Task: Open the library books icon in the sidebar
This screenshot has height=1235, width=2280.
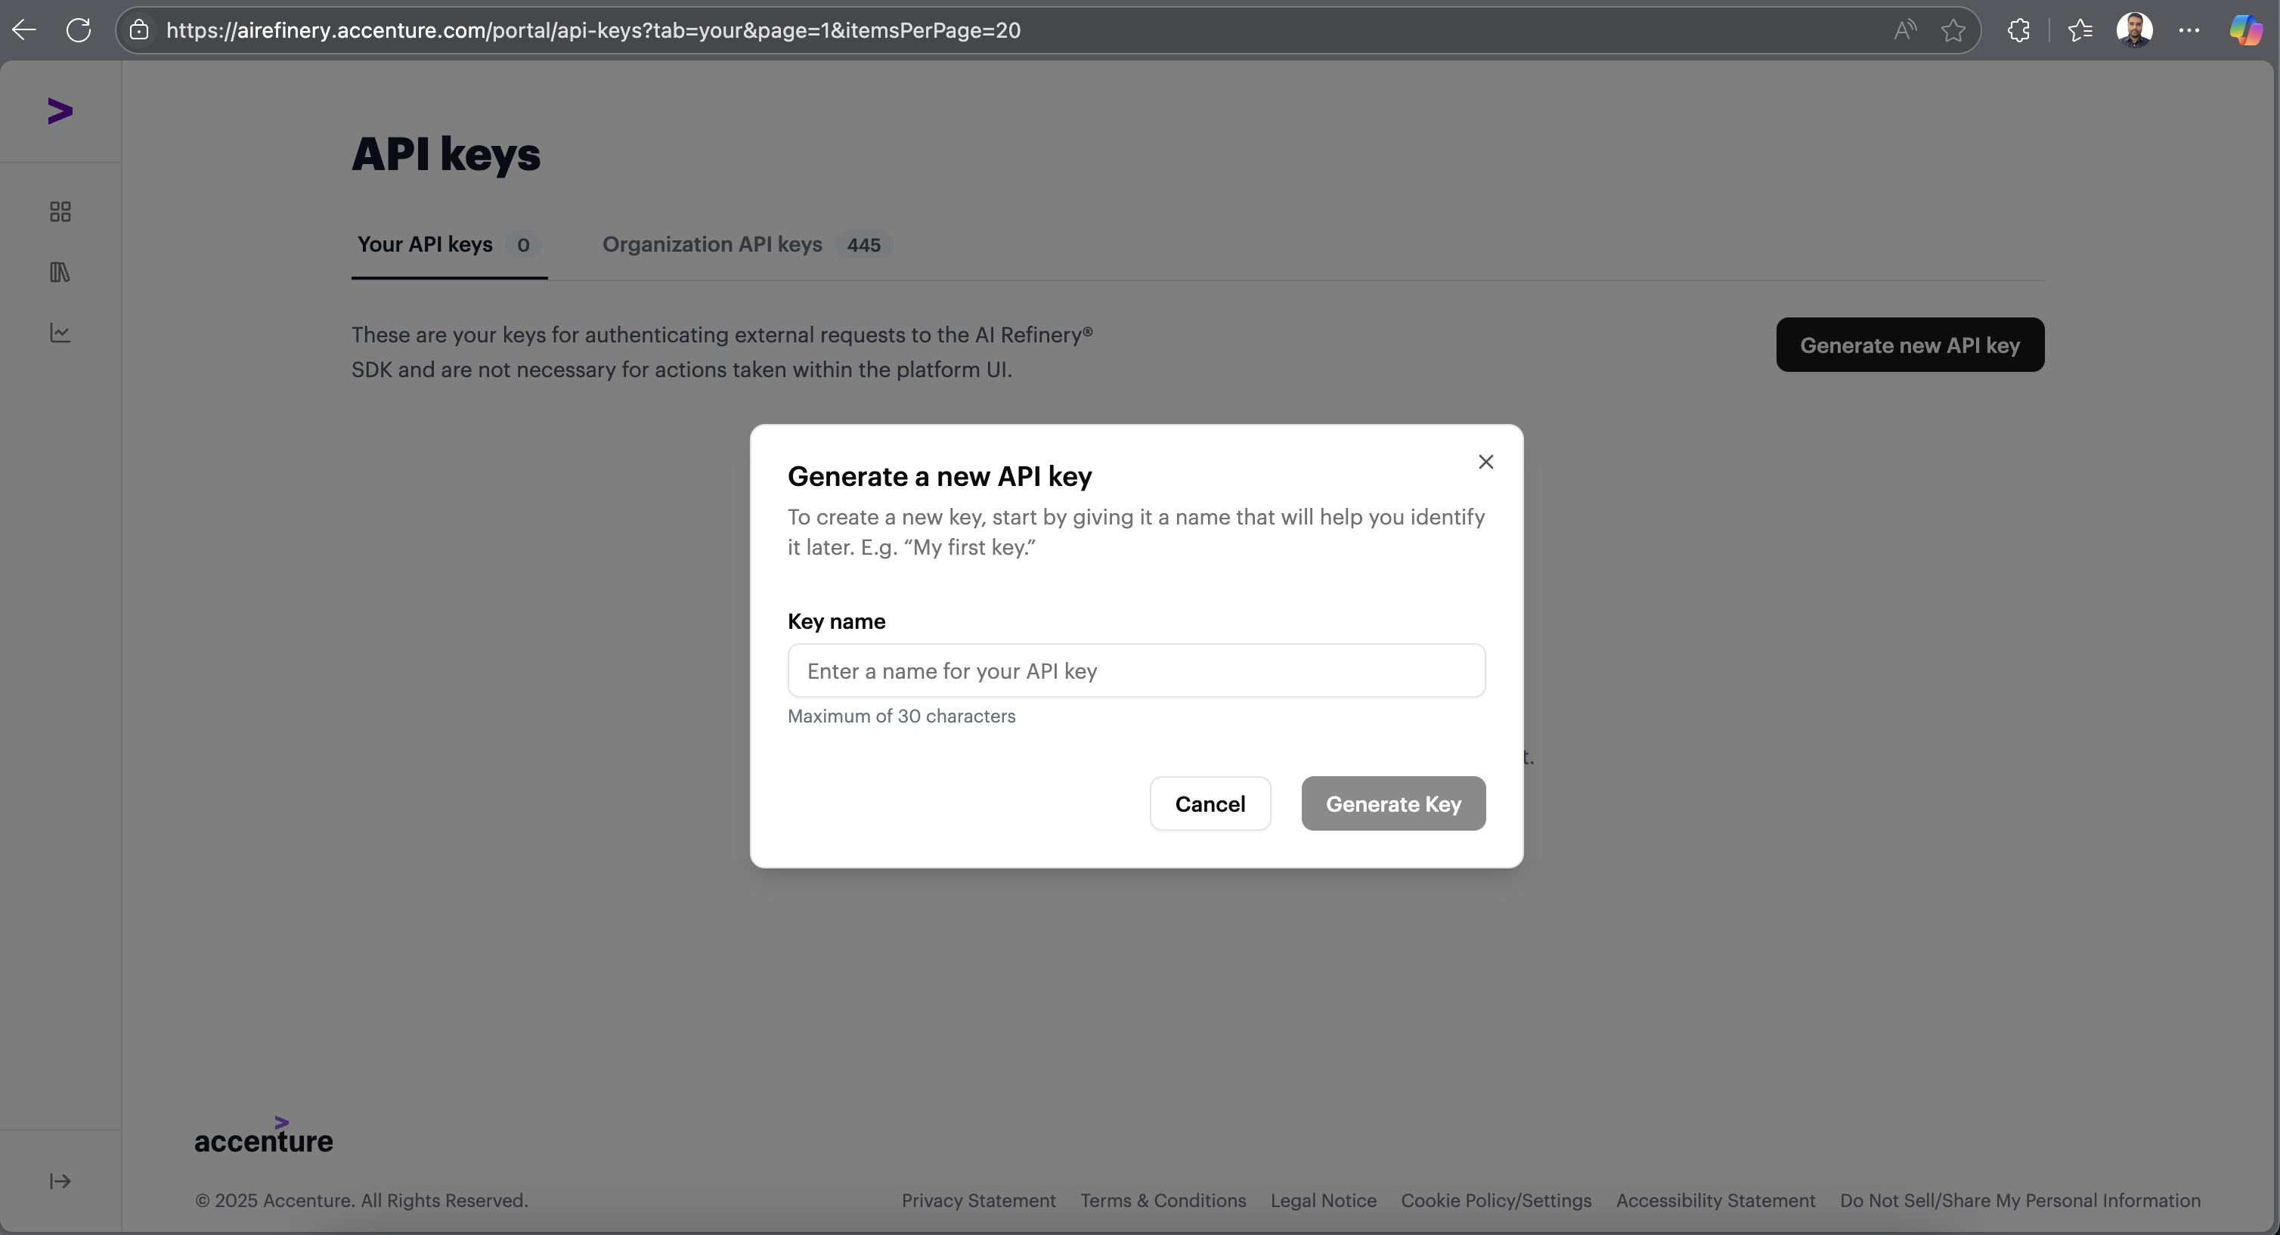Action: (x=60, y=273)
